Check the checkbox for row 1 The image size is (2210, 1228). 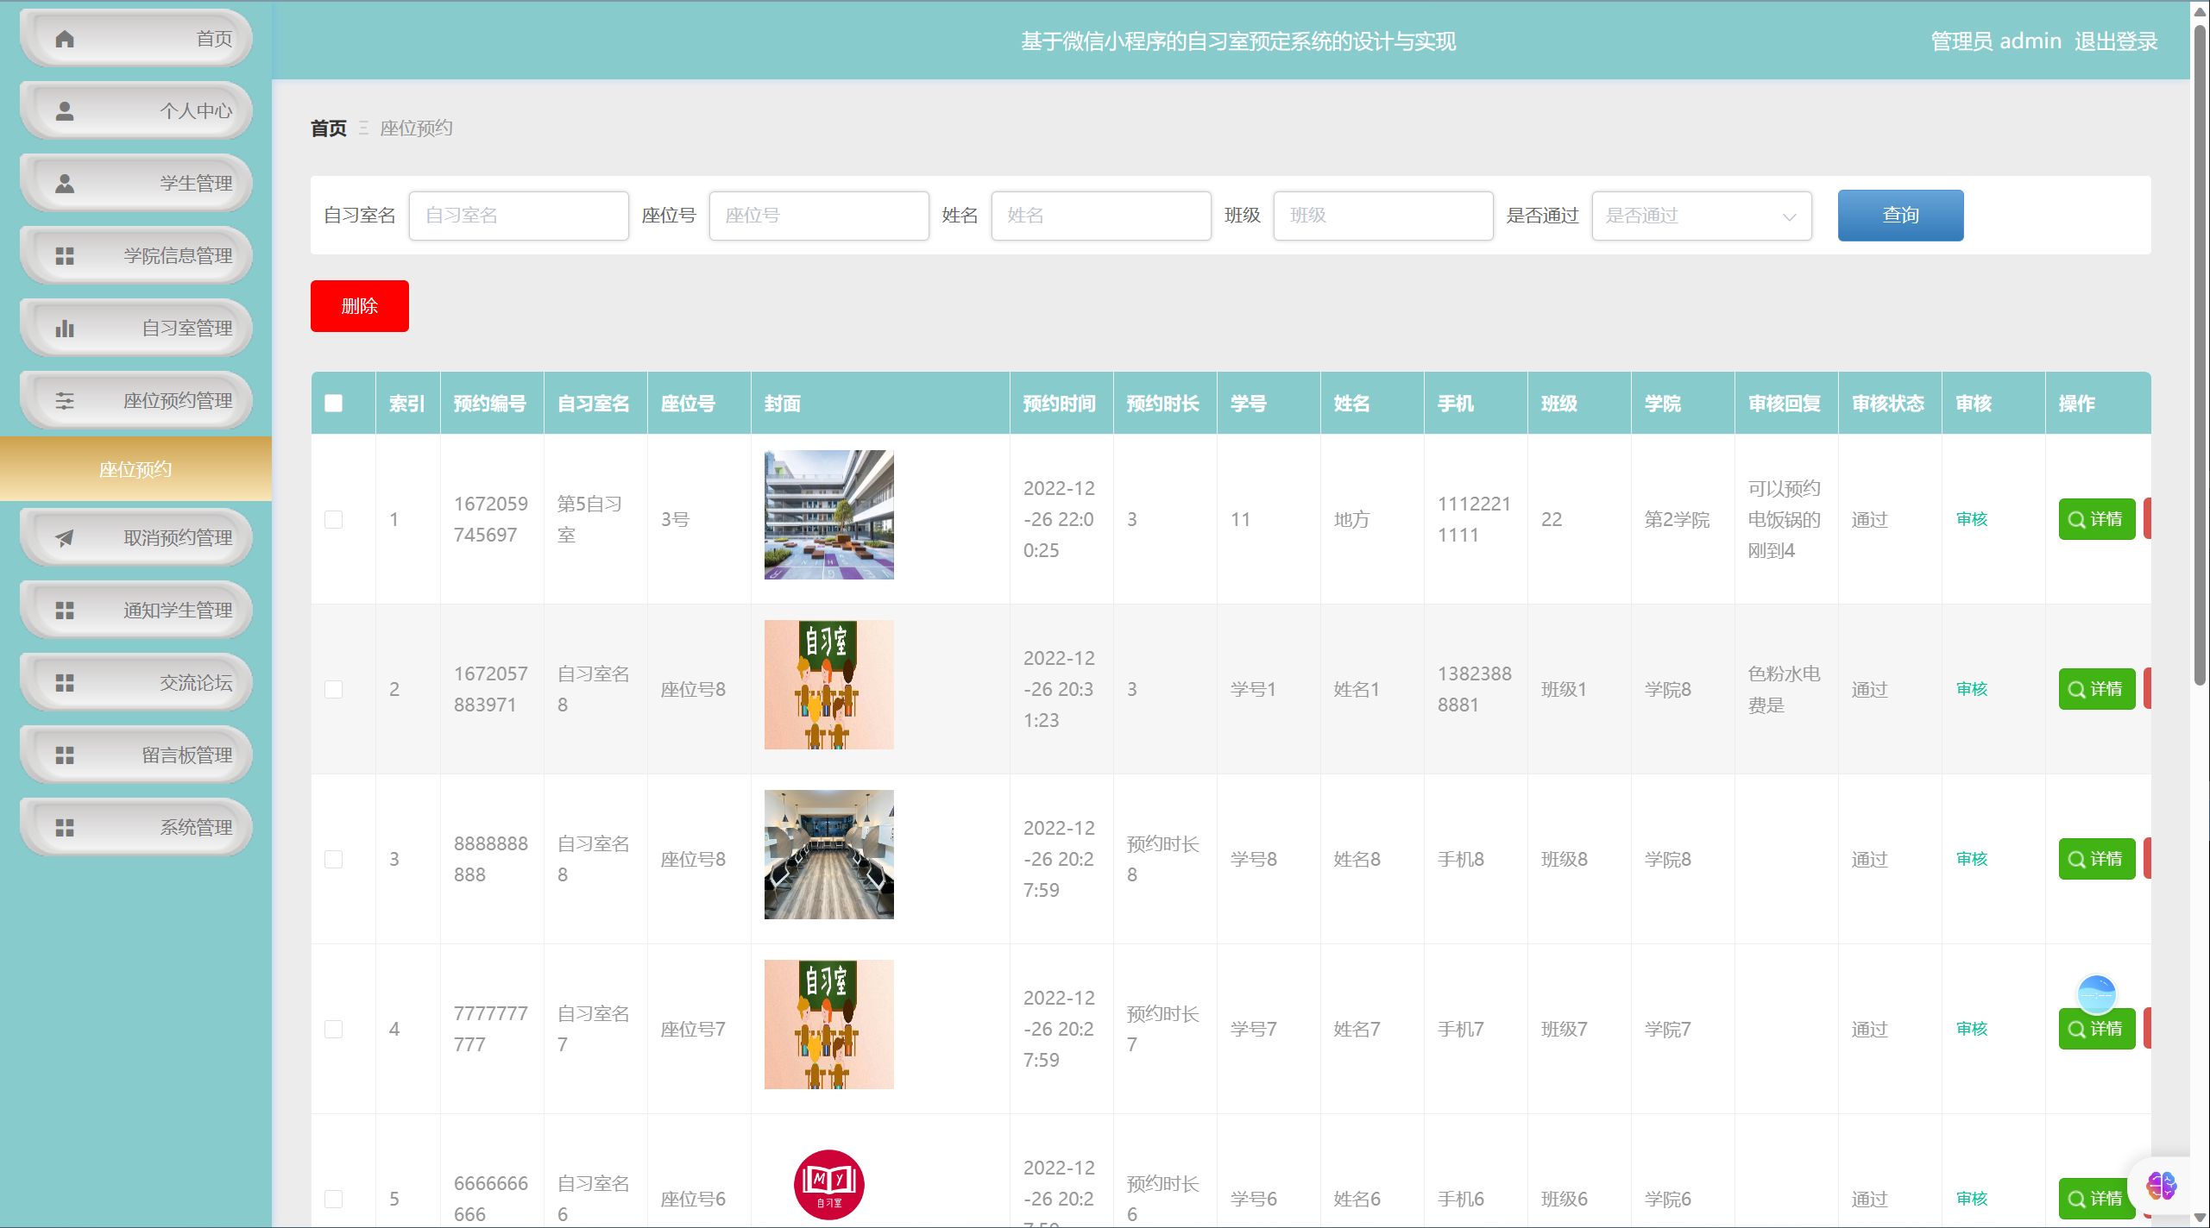[x=334, y=519]
